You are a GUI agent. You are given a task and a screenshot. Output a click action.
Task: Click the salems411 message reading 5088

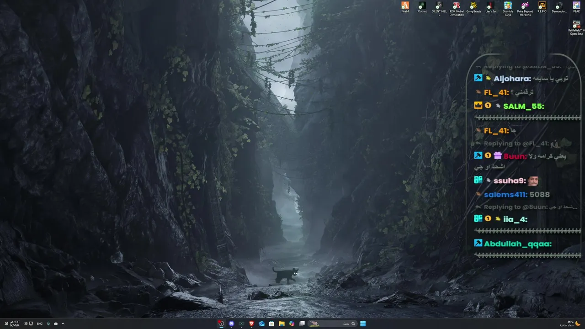pyautogui.click(x=540, y=195)
